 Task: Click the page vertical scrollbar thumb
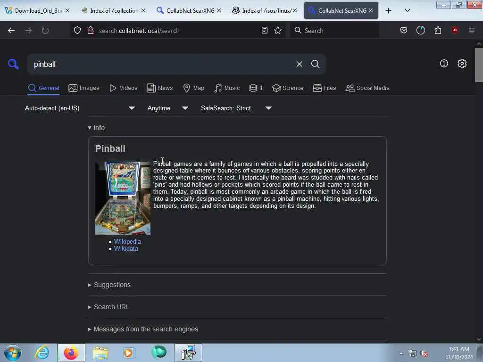point(479,65)
